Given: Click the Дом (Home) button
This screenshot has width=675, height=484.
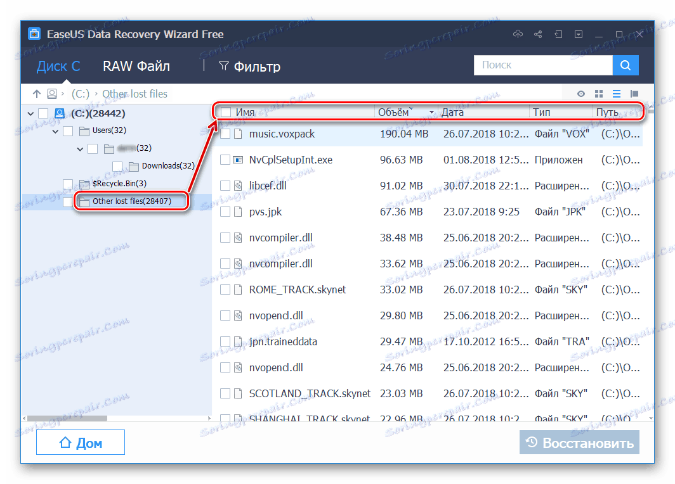Looking at the screenshot, I should (80, 442).
